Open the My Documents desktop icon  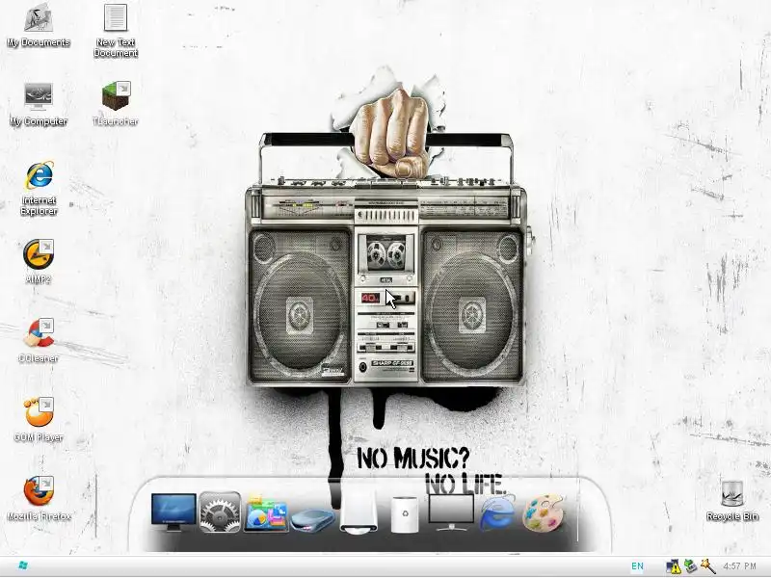point(39,26)
